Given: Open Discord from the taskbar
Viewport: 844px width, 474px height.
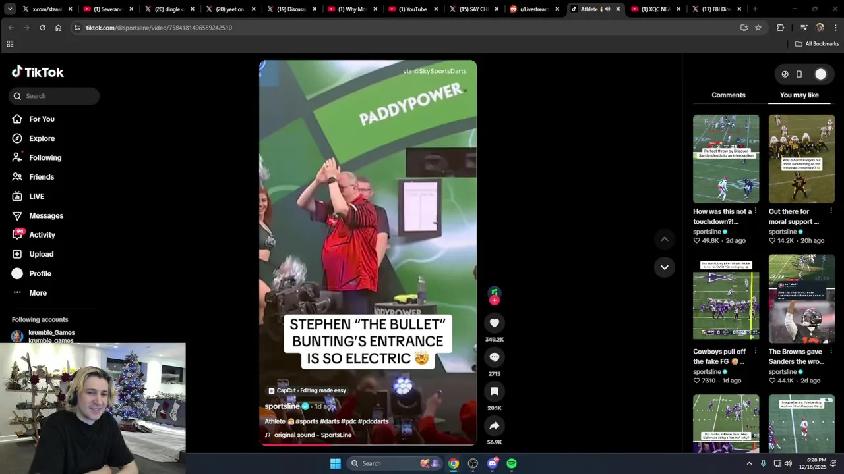Looking at the screenshot, I should pos(493,463).
